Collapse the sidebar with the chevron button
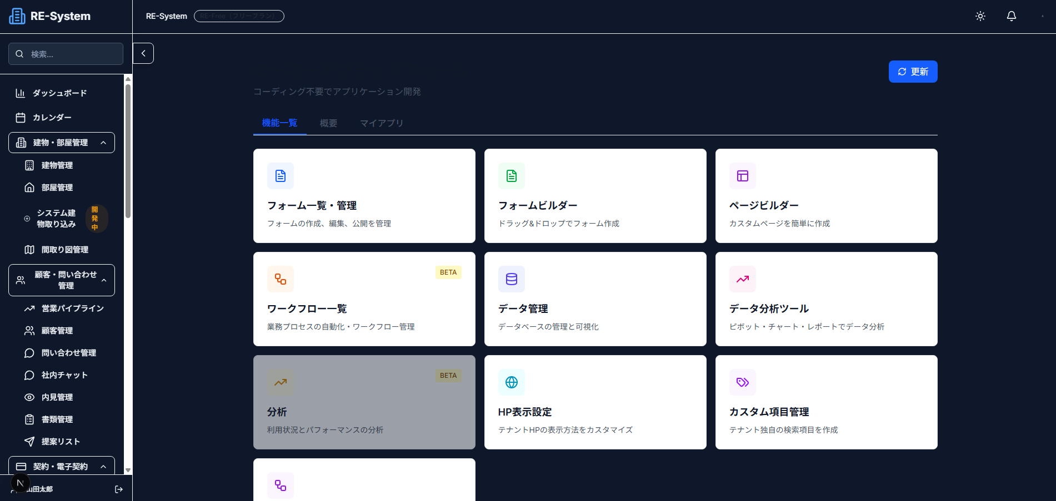The image size is (1056, 501). point(143,53)
